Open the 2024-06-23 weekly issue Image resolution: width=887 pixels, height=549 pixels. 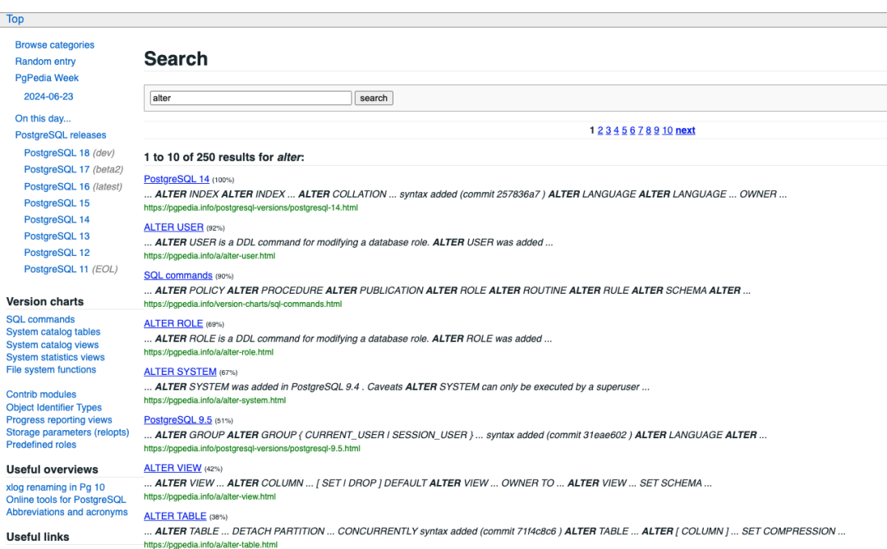coord(48,96)
